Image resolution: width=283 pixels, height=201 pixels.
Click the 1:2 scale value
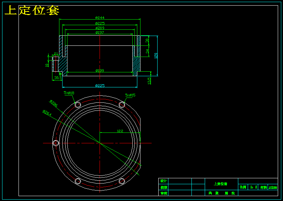pyautogui.click(x=253, y=187)
